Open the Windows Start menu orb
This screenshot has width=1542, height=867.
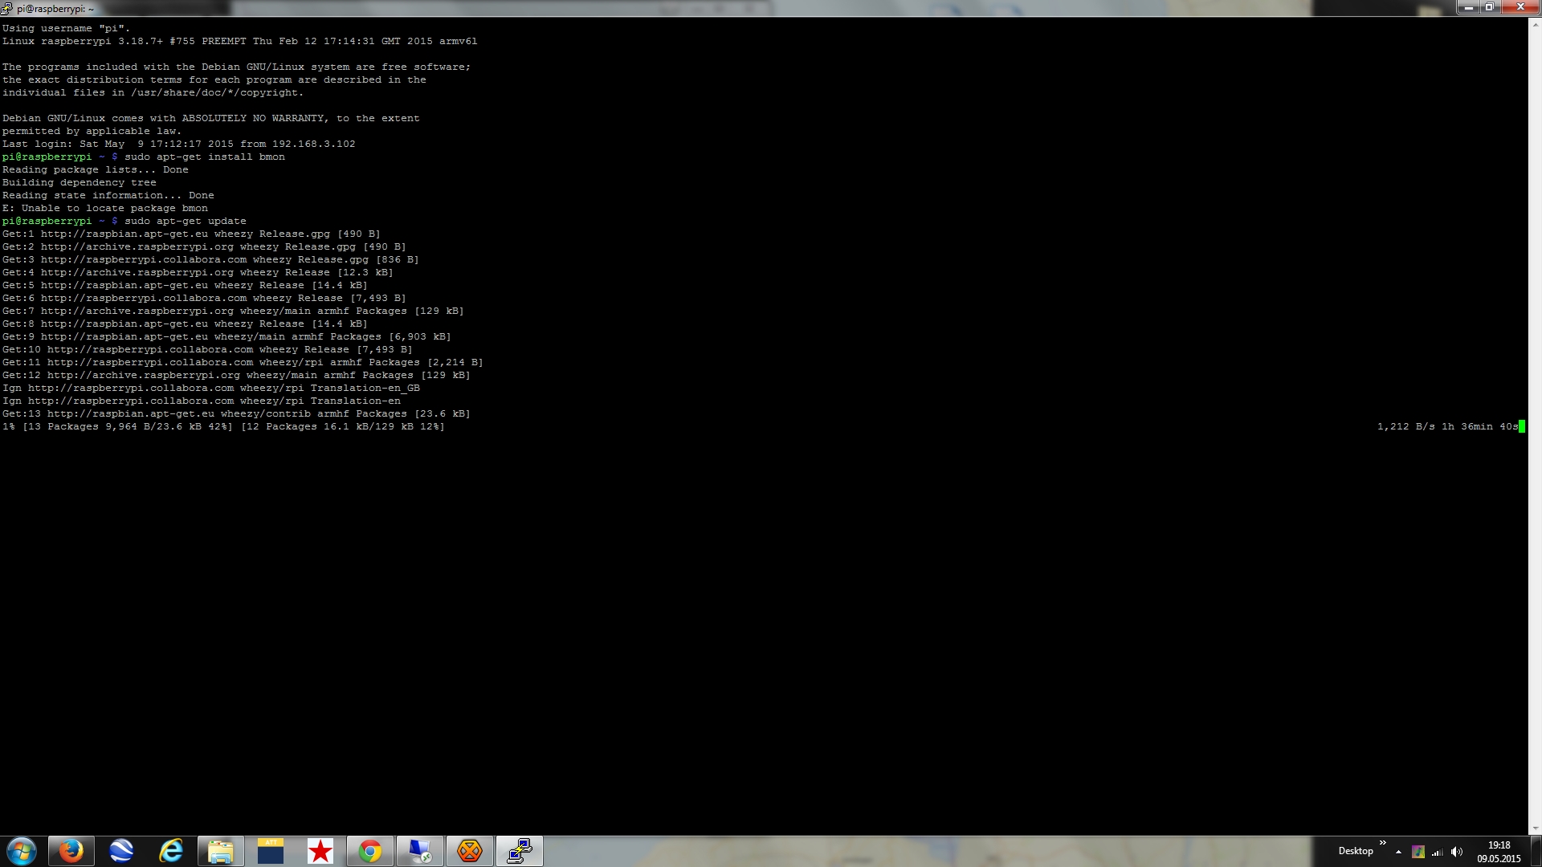coord(22,851)
